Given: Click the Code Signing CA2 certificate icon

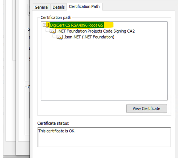Looking at the screenshot, I should point(53,31).
